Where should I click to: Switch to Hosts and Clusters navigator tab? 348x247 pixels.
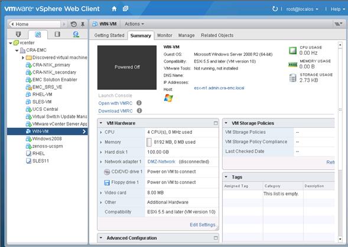pos(18,34)
